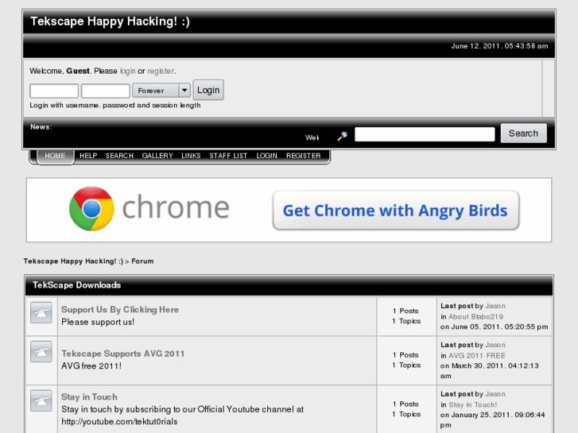
Task: Click the "AVG free 2011!" description
Action: (x=91, y=366)
